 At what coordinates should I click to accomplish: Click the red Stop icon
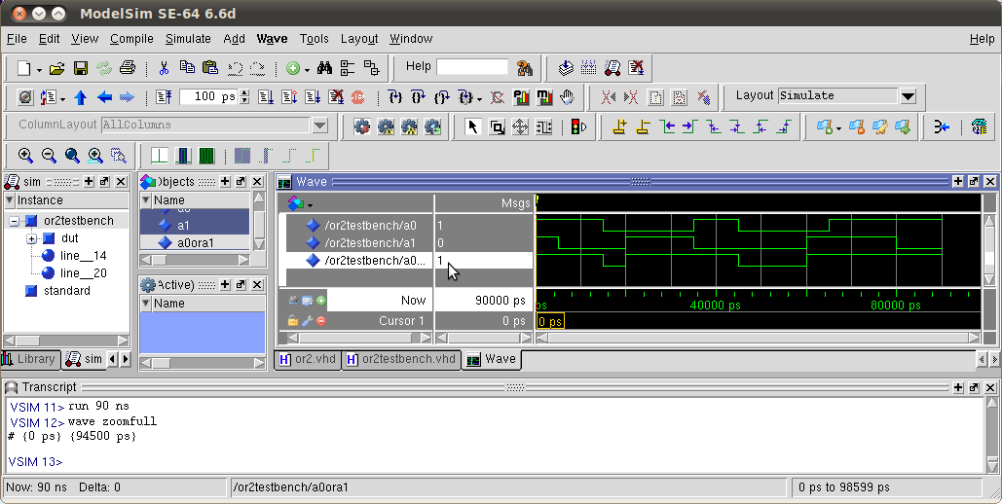(358, 97)
